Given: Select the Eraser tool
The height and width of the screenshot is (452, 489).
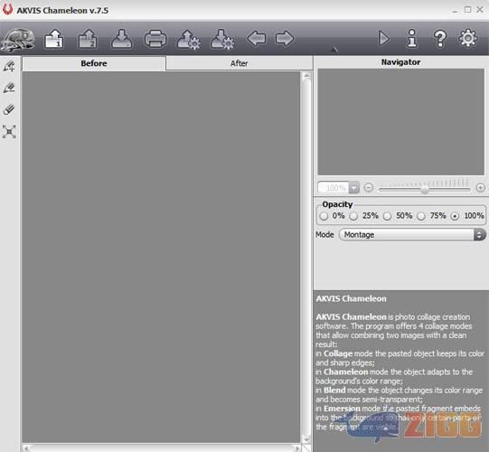Looking at the screenshot, I should tap(9, 109).
